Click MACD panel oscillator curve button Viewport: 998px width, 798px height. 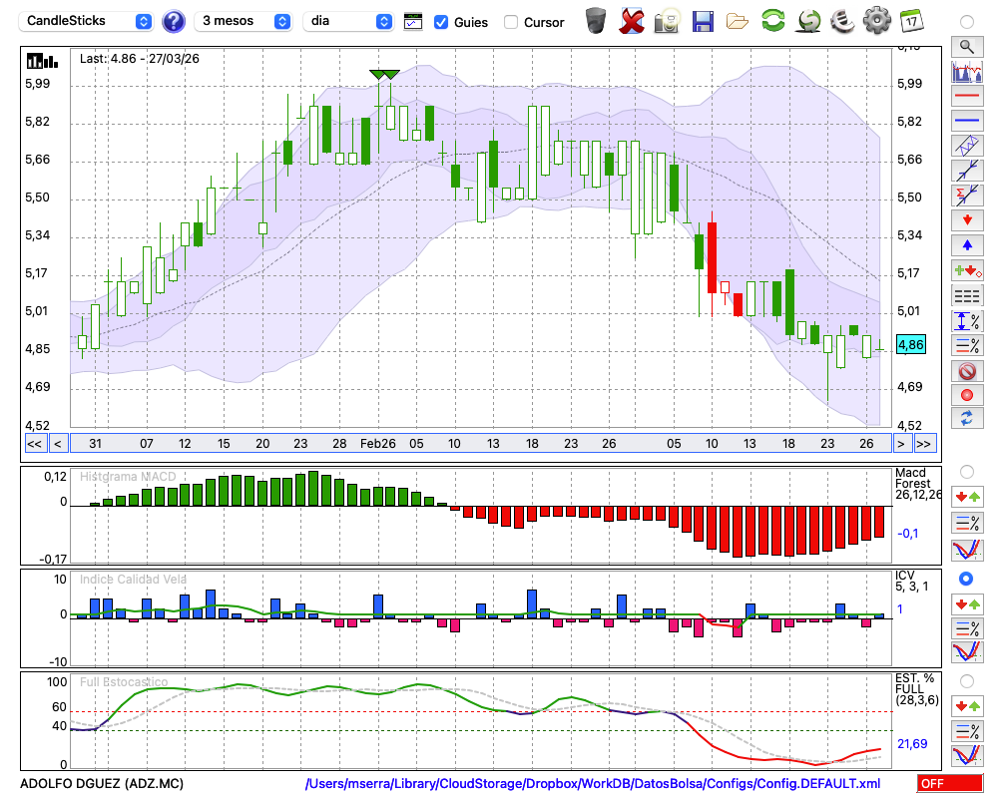tap(967, 550)
